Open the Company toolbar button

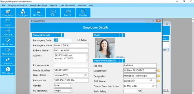pyautogui.click(x=8, y=13)
